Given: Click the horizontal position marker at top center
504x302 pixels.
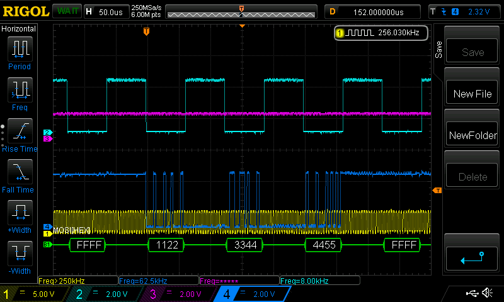Looking at the screenshot, I should pos(242,26).
